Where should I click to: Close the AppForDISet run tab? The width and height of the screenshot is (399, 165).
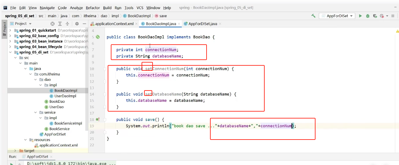[51, 157]
